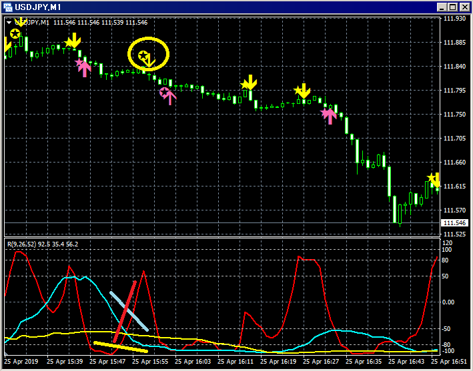This screenshot has width=473, height=371.
Task: Click the 25 Apr 16:03 time label
Action: pyautogui.click(x=193, y=362)
